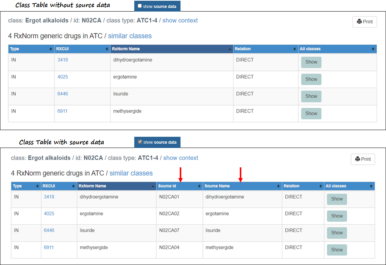Select 'dihydroergotamine' RxNorm Name in top table
This screenshot has width=386, height=265.
pyautogui.click(x=132, y=60)
